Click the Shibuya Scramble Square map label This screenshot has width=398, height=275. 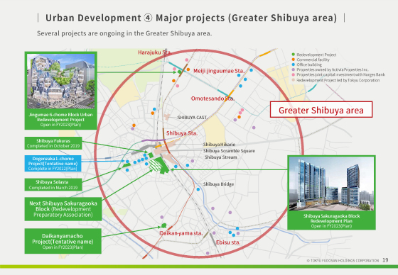coord(229,151)
